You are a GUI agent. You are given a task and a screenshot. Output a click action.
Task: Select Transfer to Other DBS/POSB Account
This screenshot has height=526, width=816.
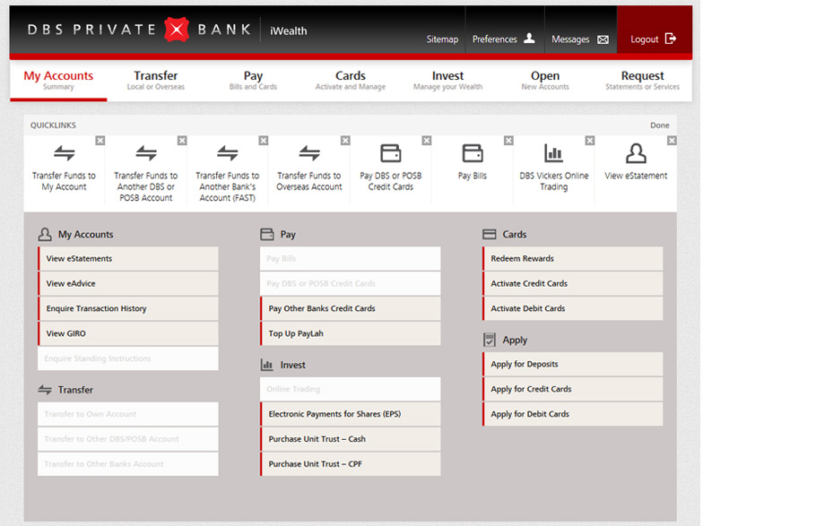[128, 439]
